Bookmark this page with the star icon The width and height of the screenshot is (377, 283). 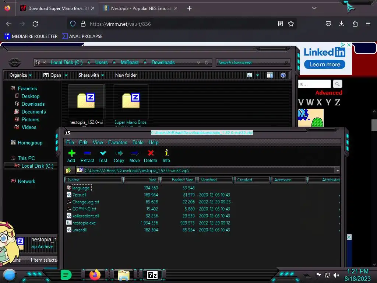coord(291,24)
